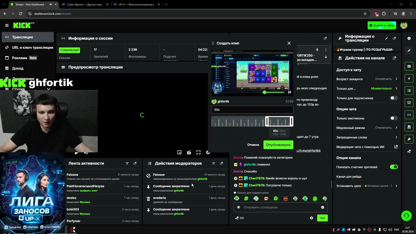Expand Возраст аккаунта setting
The width and height of the screenshot is (416, 234).
[367, 79]
